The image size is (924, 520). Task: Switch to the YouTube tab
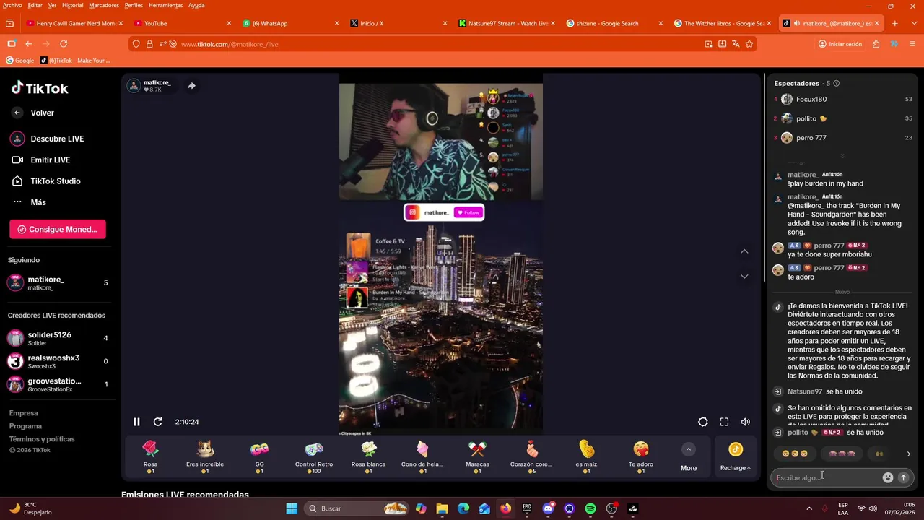click(x=180, y=23)
